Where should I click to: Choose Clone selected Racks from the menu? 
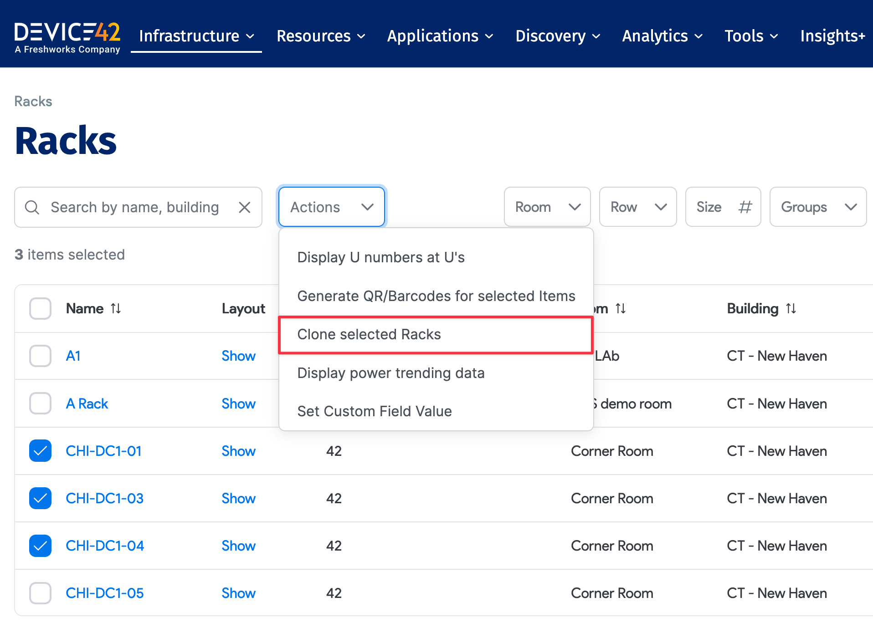coord(369,334)
